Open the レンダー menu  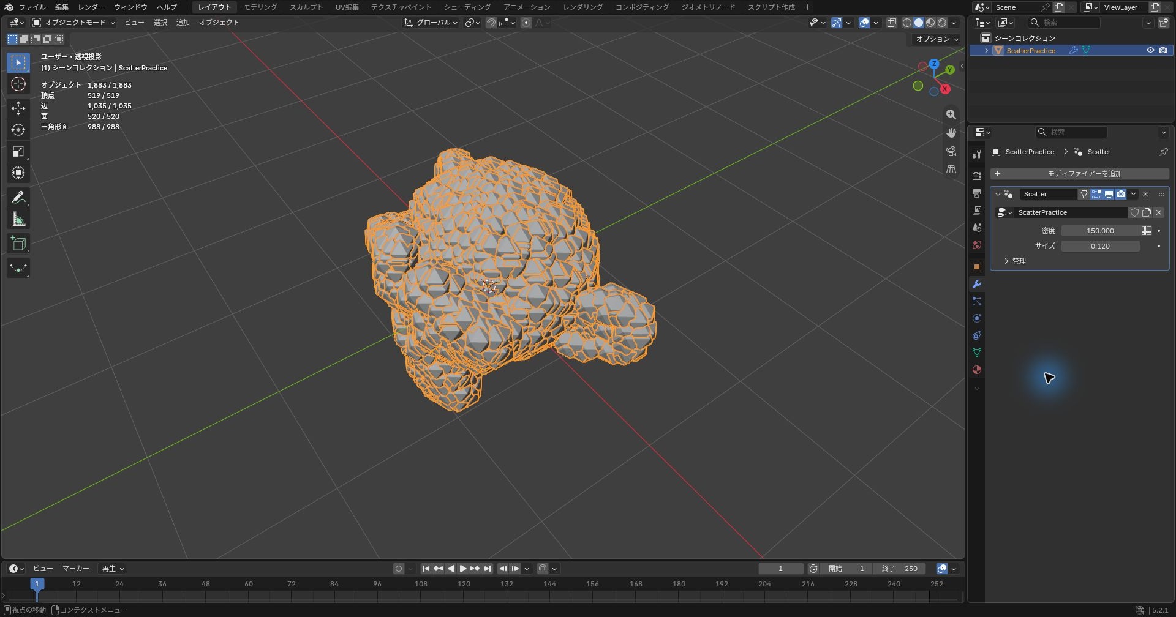tap(91, 7)
